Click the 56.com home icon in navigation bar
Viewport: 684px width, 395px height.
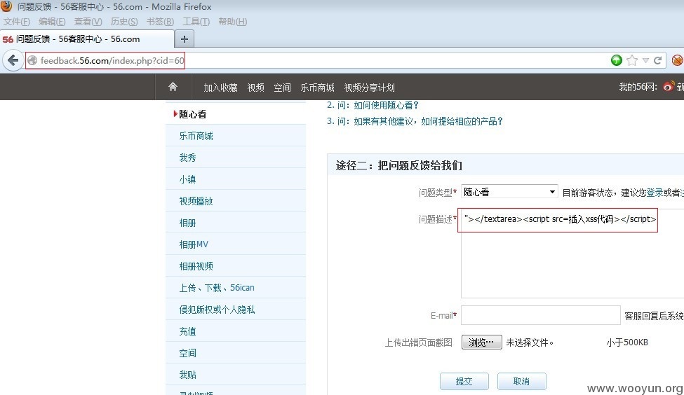pyautogui.click(x=173, y=87)
